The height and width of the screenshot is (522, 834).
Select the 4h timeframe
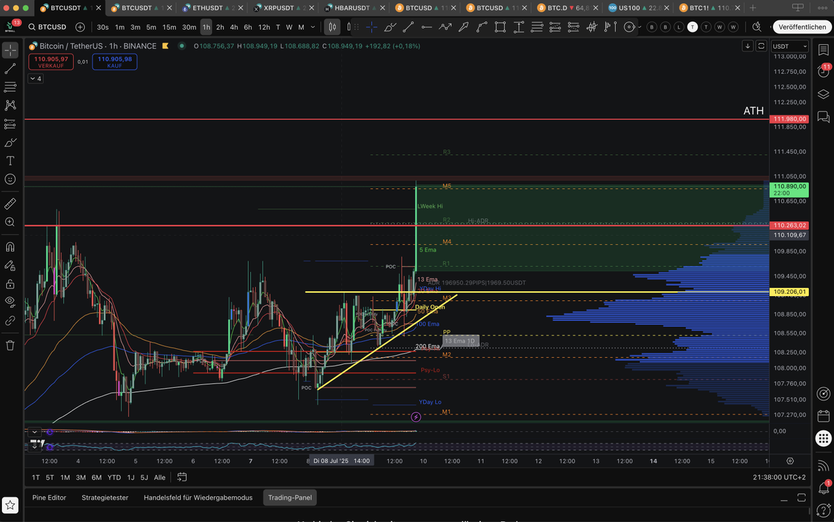234,27
